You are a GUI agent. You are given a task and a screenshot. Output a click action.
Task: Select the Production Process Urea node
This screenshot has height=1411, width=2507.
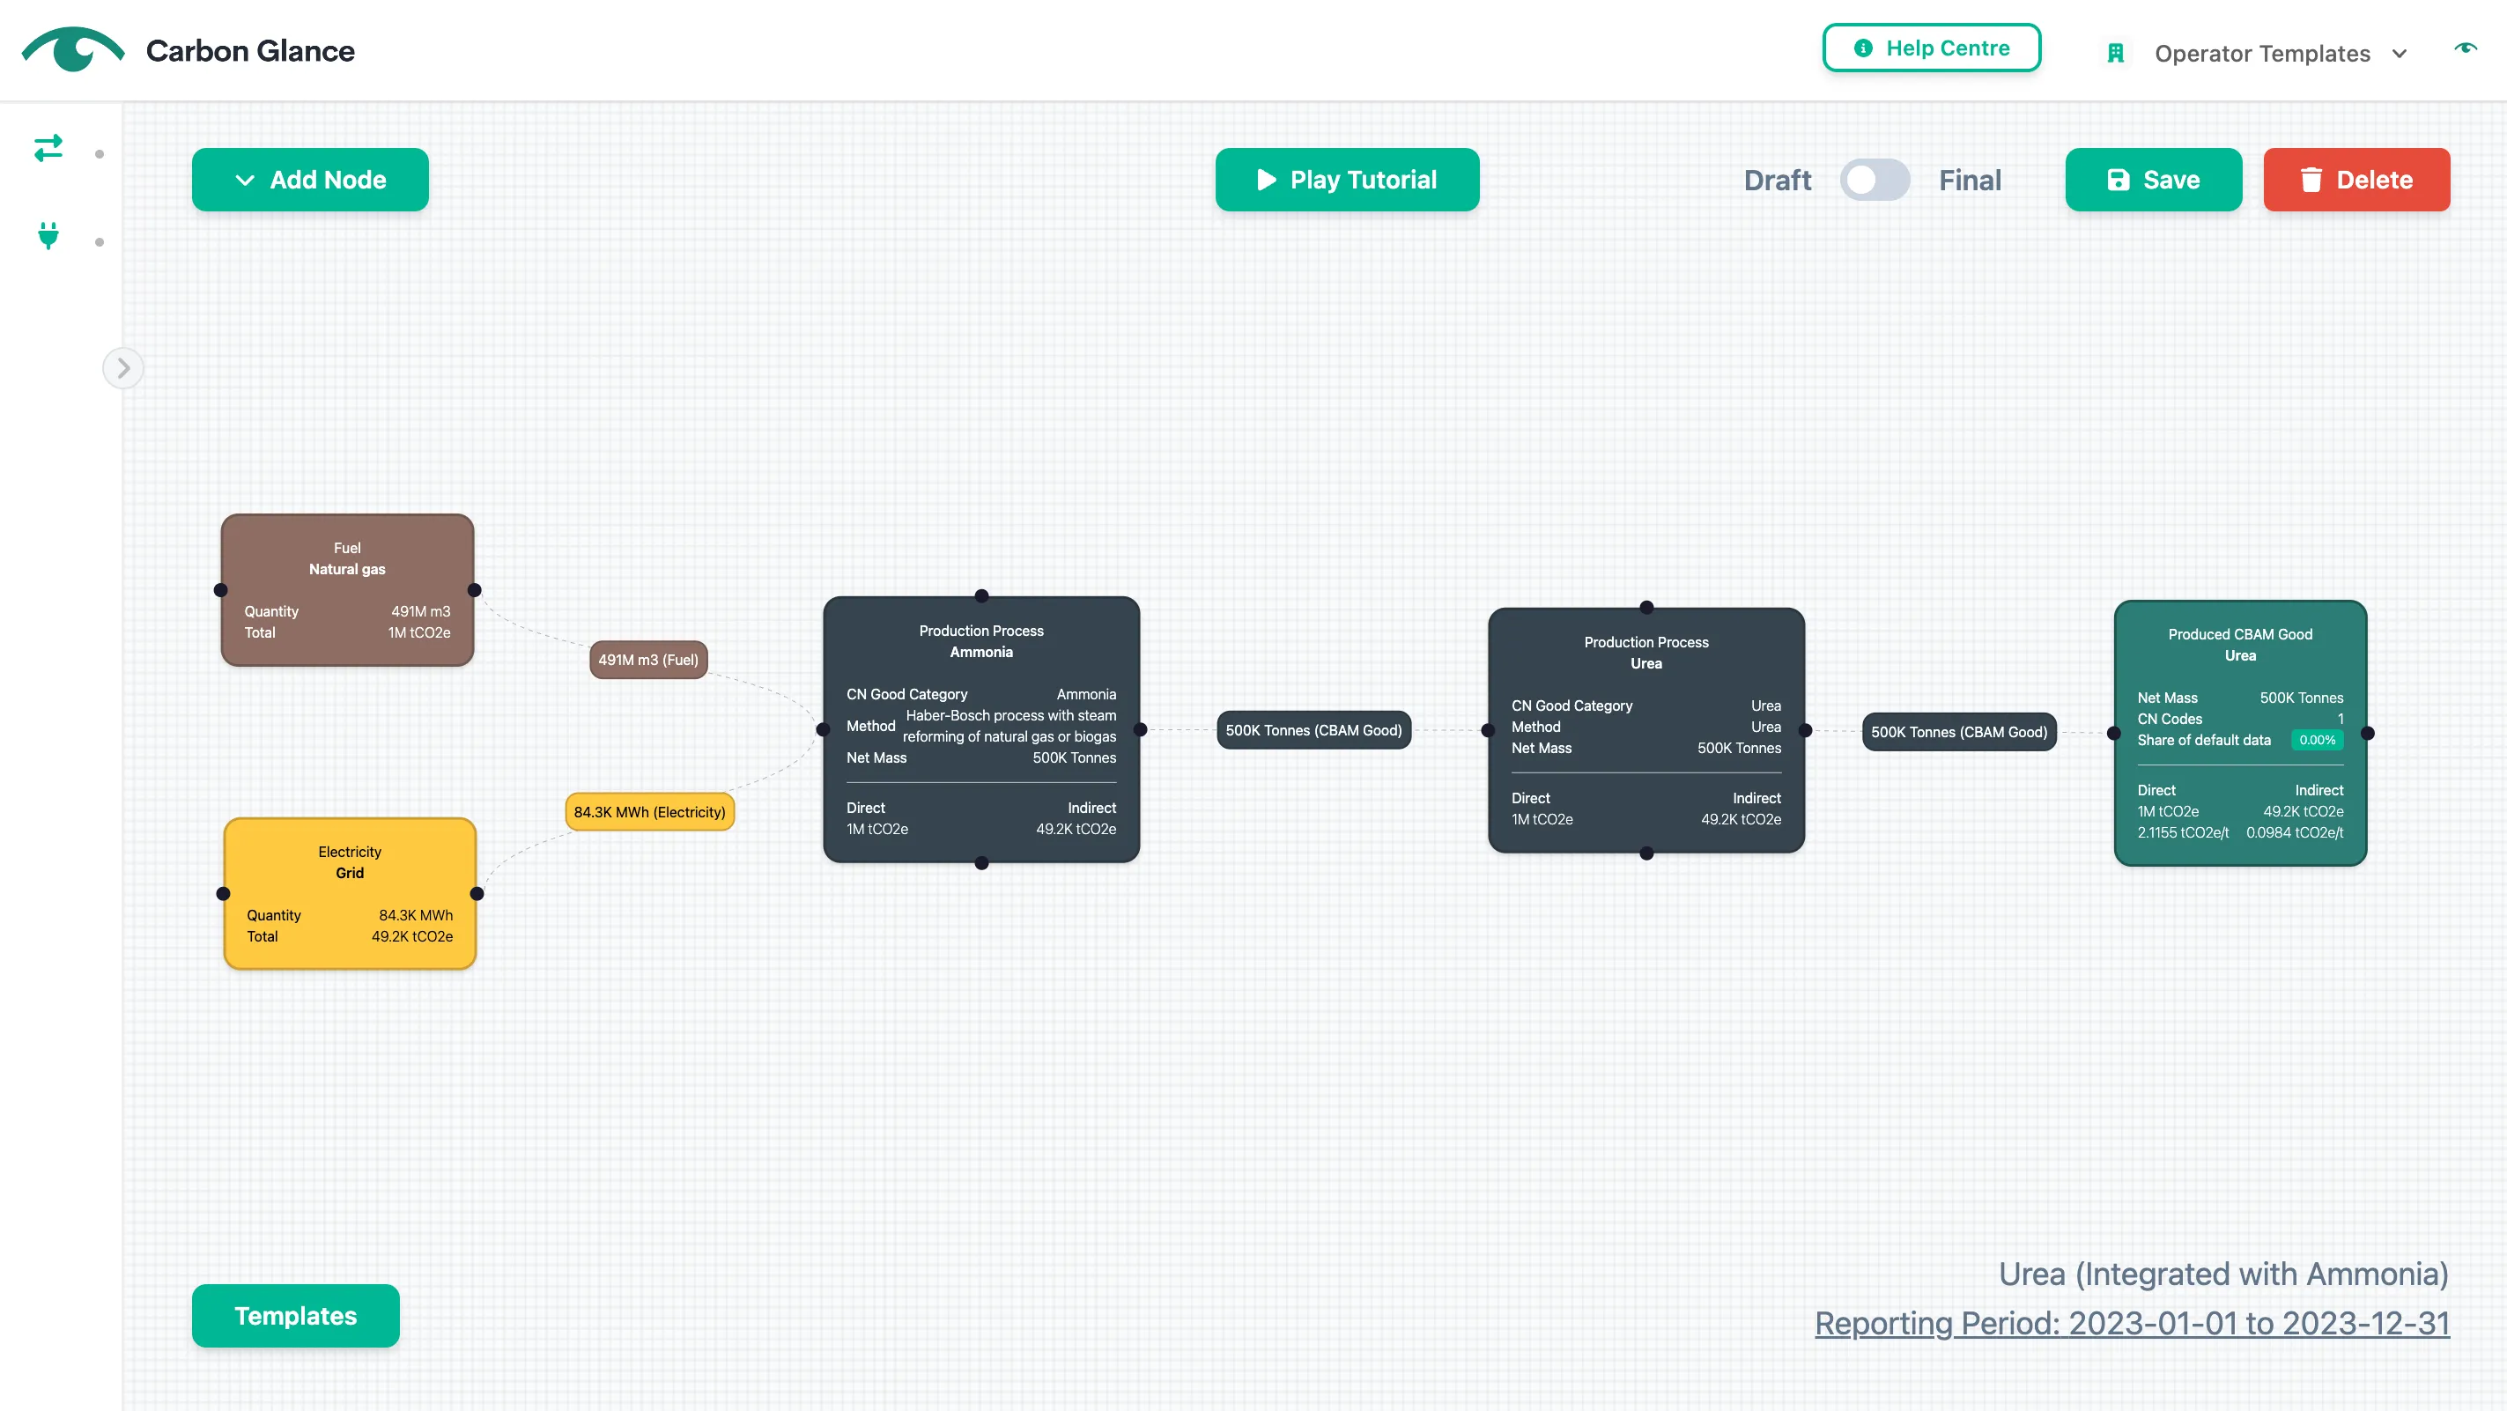click(1645, 730)
